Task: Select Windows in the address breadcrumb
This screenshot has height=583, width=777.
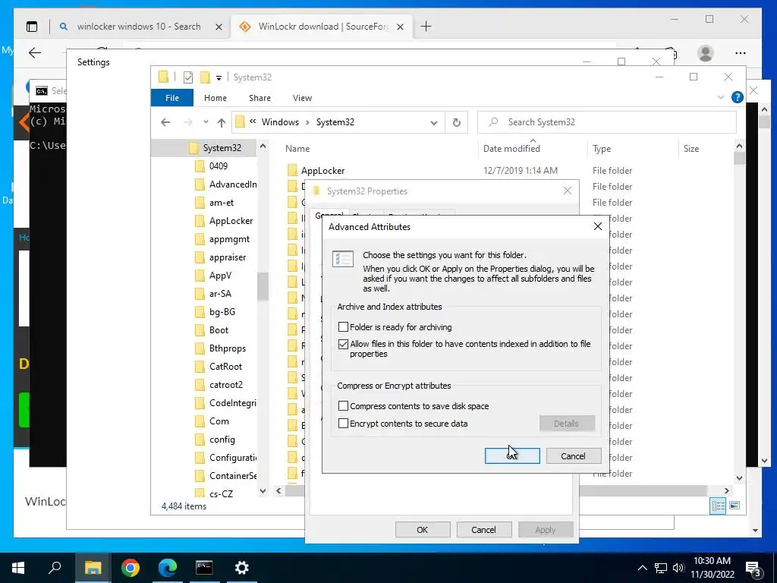Action: tap(280, 122)
